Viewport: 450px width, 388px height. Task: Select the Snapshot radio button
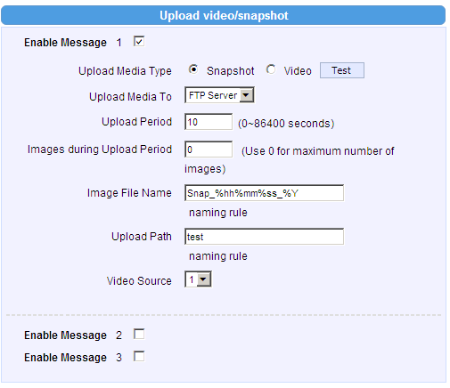click(x=193, y=70)
